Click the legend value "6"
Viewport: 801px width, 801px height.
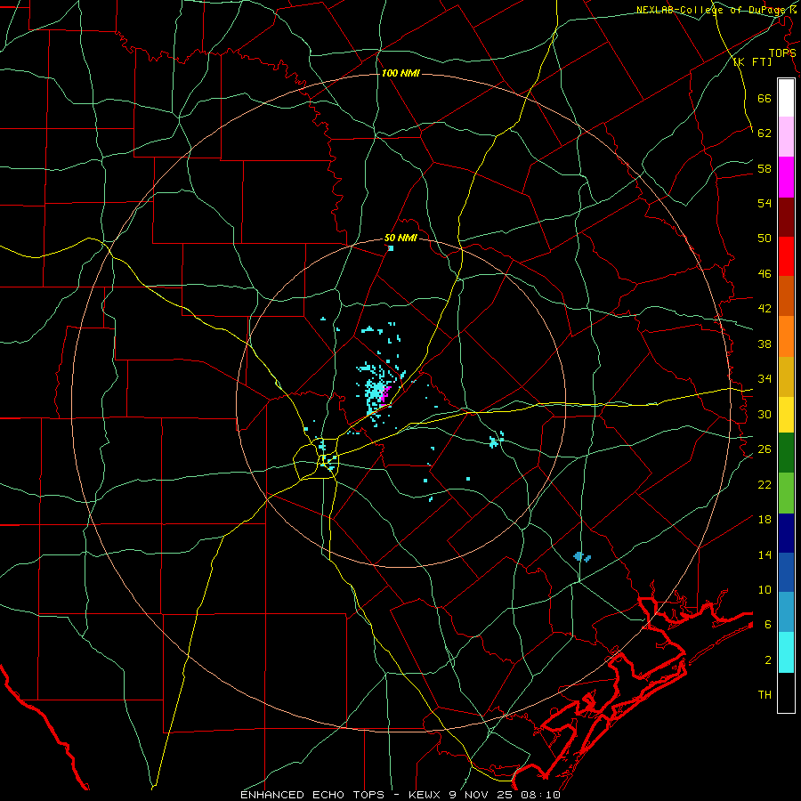tap(768, 625)
